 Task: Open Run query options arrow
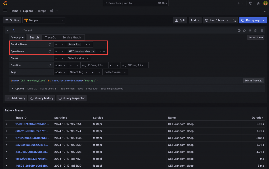[x=264, y=20]
